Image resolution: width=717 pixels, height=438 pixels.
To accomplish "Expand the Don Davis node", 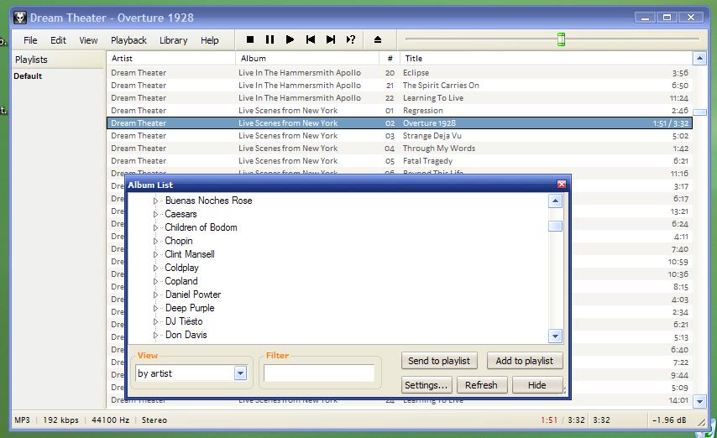I will (155, 335).
